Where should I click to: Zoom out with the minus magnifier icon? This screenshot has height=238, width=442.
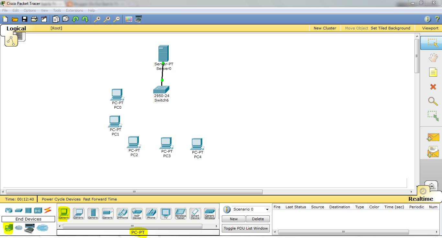coord(117,19)
